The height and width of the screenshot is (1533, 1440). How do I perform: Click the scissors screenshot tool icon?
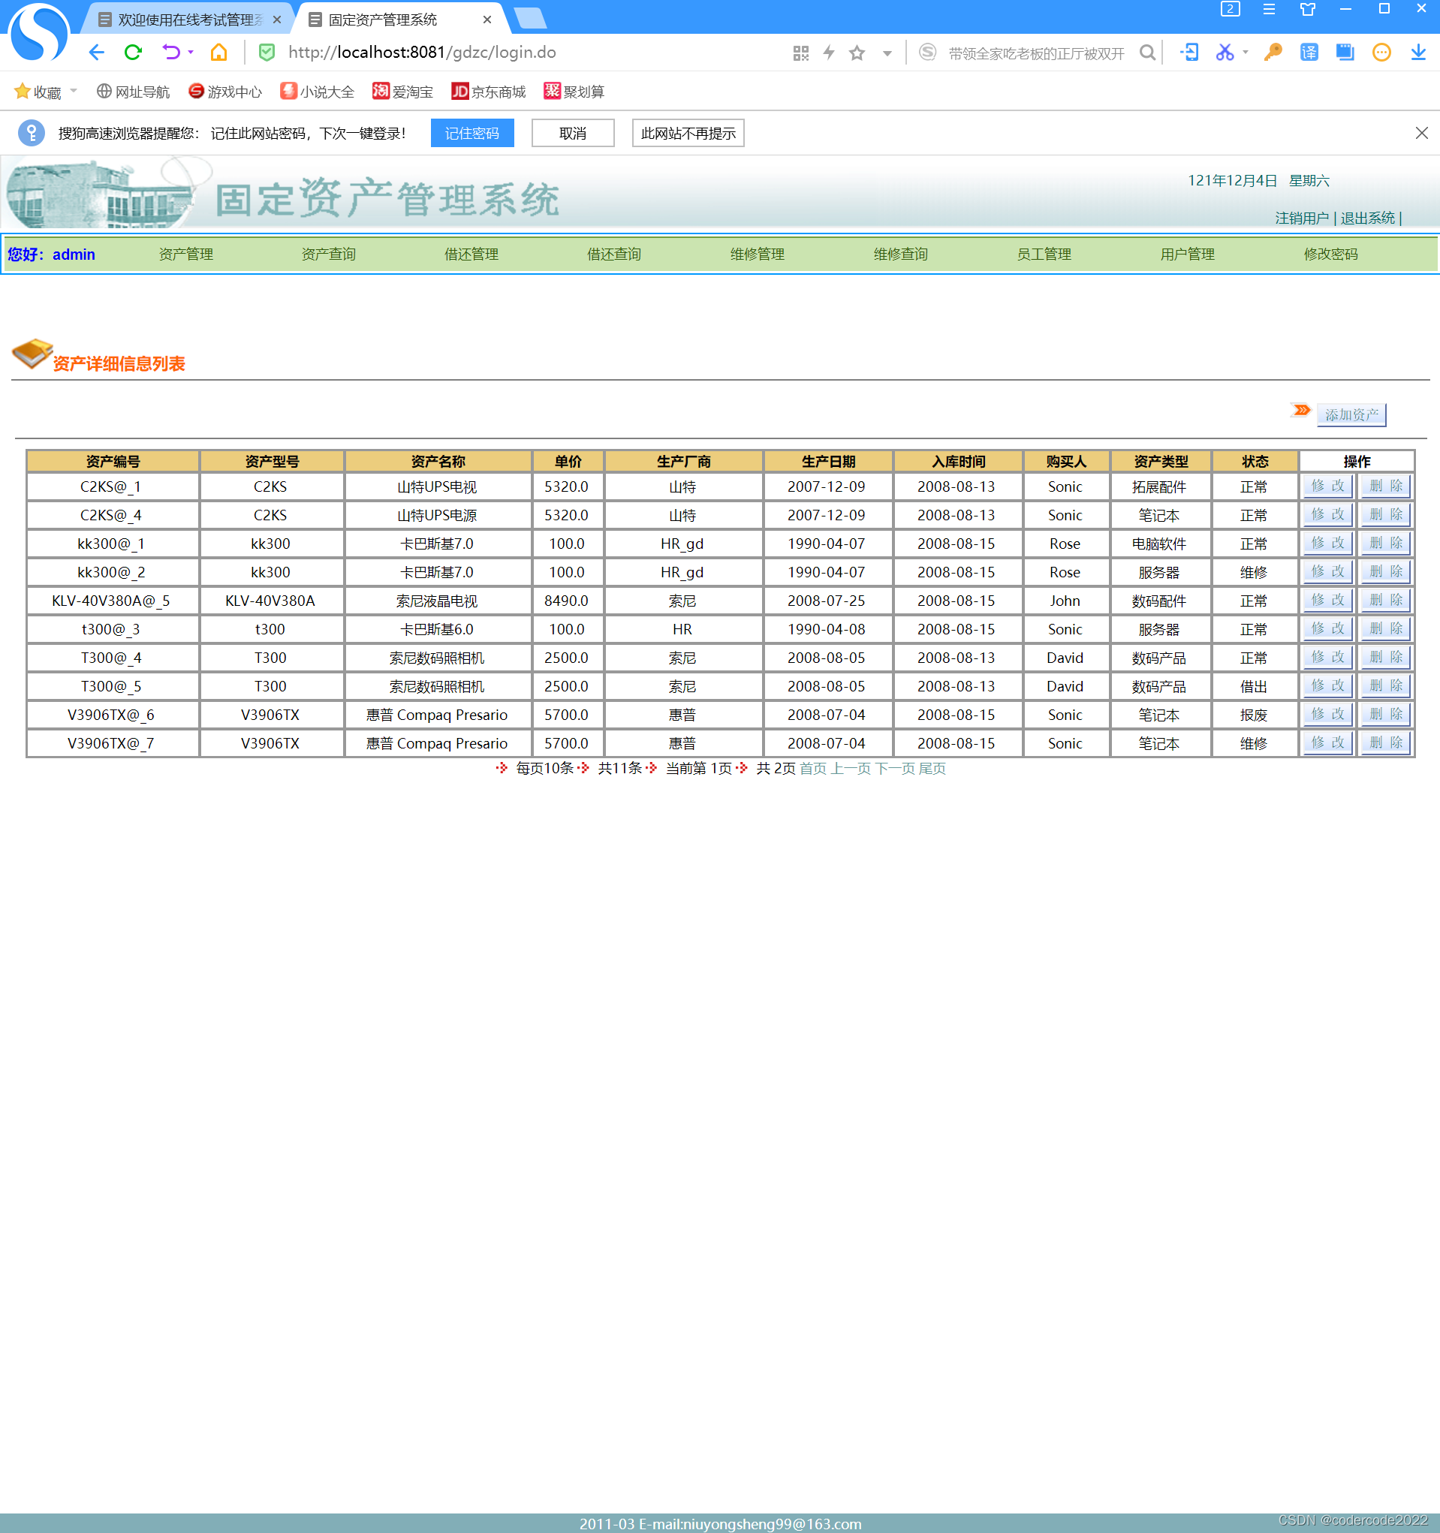coord(1225,53)
